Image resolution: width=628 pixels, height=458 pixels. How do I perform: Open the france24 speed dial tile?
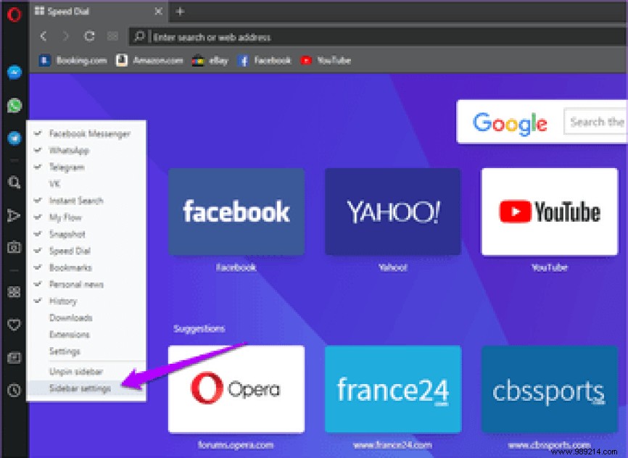[x=392, y=389]
